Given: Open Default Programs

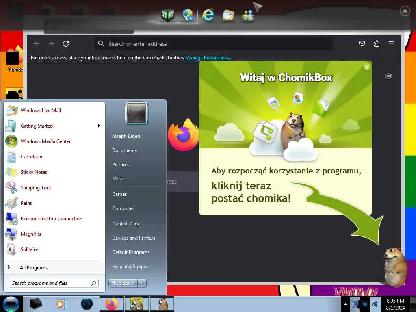Looking at the screenshot, I should tap(130, 252).
